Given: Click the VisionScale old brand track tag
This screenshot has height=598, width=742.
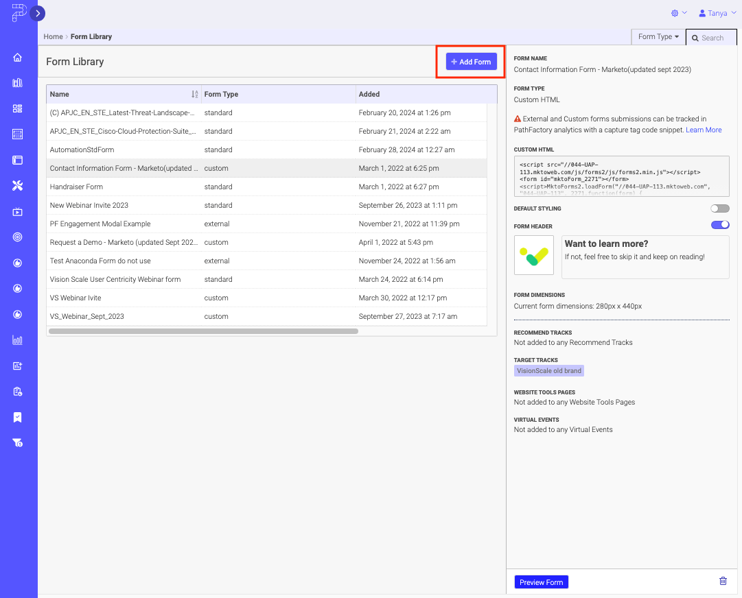Looking at the screenshot, I should (x=549, y=370).
